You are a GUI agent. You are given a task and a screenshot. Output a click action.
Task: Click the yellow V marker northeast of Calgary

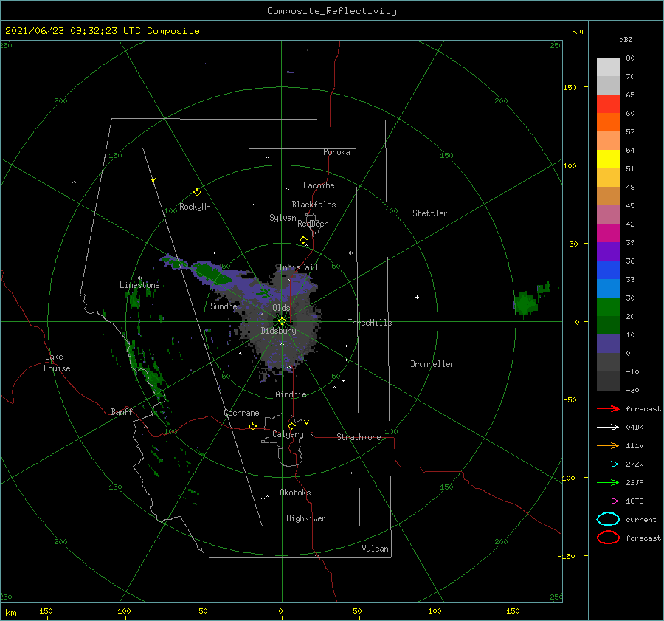coord(307,422)
